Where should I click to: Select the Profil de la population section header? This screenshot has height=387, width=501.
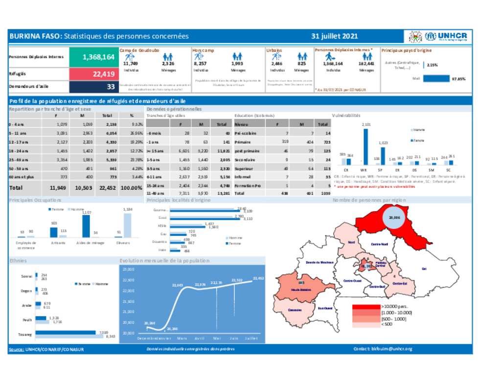click(97, 101)
